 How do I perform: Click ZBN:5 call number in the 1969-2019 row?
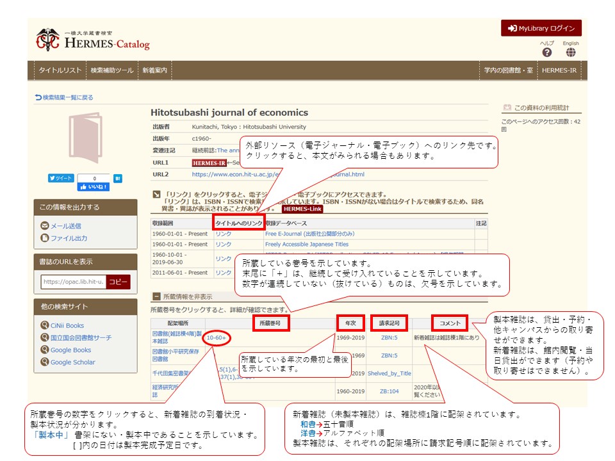[389, 337]
